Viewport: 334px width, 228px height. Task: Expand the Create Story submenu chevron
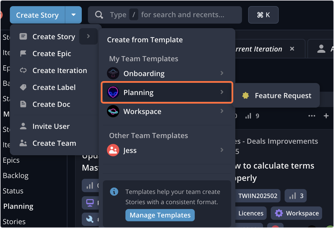88,36
